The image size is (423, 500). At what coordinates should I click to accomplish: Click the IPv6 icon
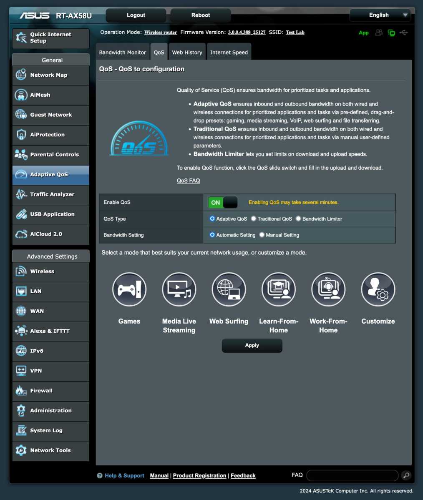point(21,351)
